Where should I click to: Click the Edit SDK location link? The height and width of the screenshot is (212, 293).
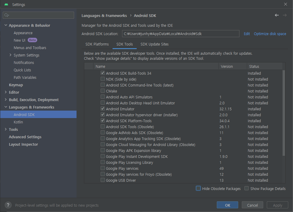point(247,34)
